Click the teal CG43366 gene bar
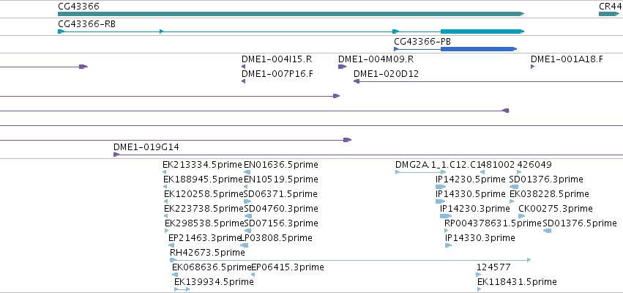The image size is (623, 293). click(x=291, y=14)
